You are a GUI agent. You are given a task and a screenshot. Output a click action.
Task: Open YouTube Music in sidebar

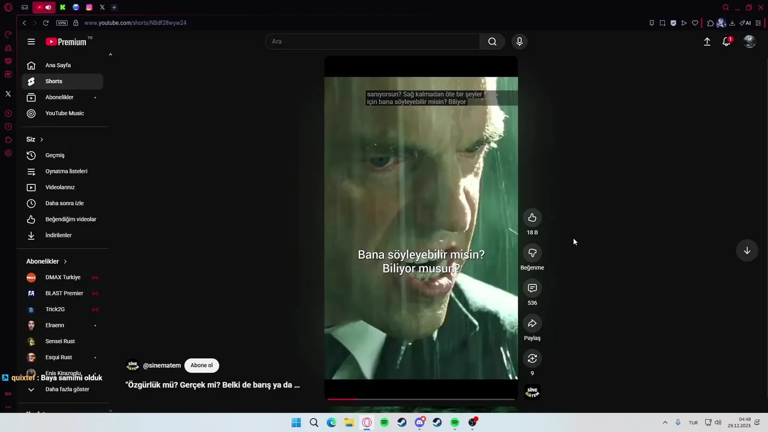(62, 113)
